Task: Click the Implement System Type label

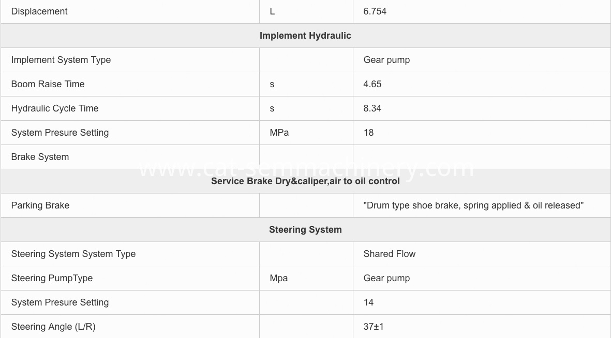Action: point(61,60)
